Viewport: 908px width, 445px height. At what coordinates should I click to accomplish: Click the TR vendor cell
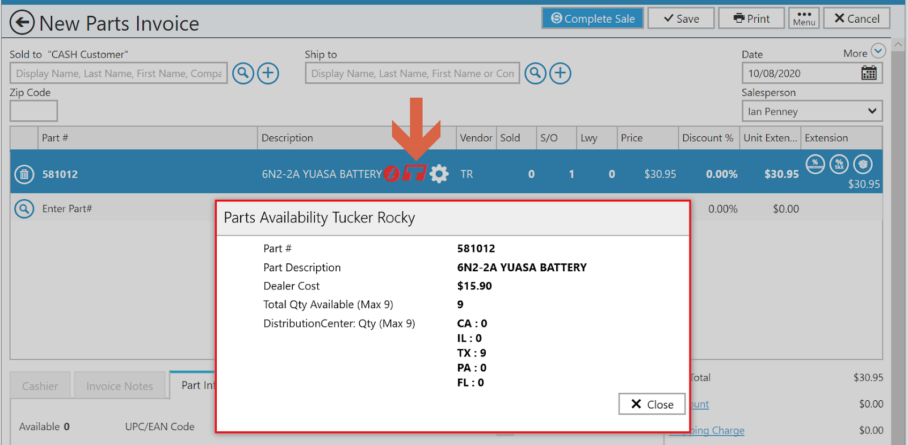coord(466,174)
